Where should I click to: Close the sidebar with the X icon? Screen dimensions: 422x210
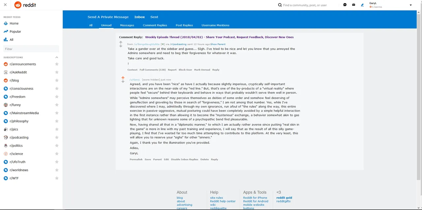click(x=5, y=5)
